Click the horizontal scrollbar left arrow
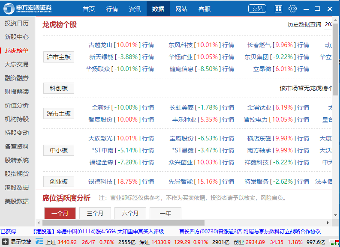Screen dimensions: 340x247 [x=39, y=223]
